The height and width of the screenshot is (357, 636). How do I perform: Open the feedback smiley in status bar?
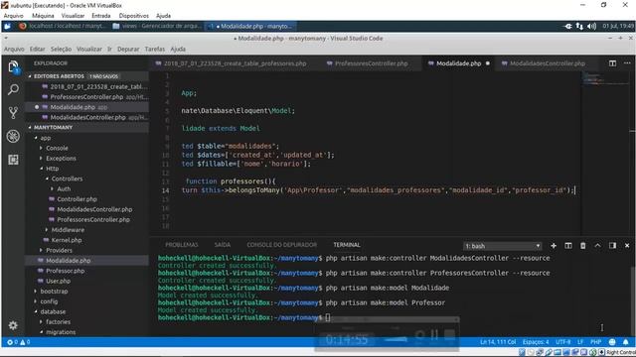[612, 342]
